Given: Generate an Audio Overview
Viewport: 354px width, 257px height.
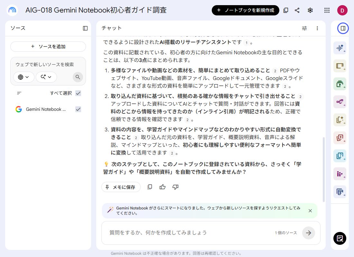Looking at the screenshot, I should [340, 48].
